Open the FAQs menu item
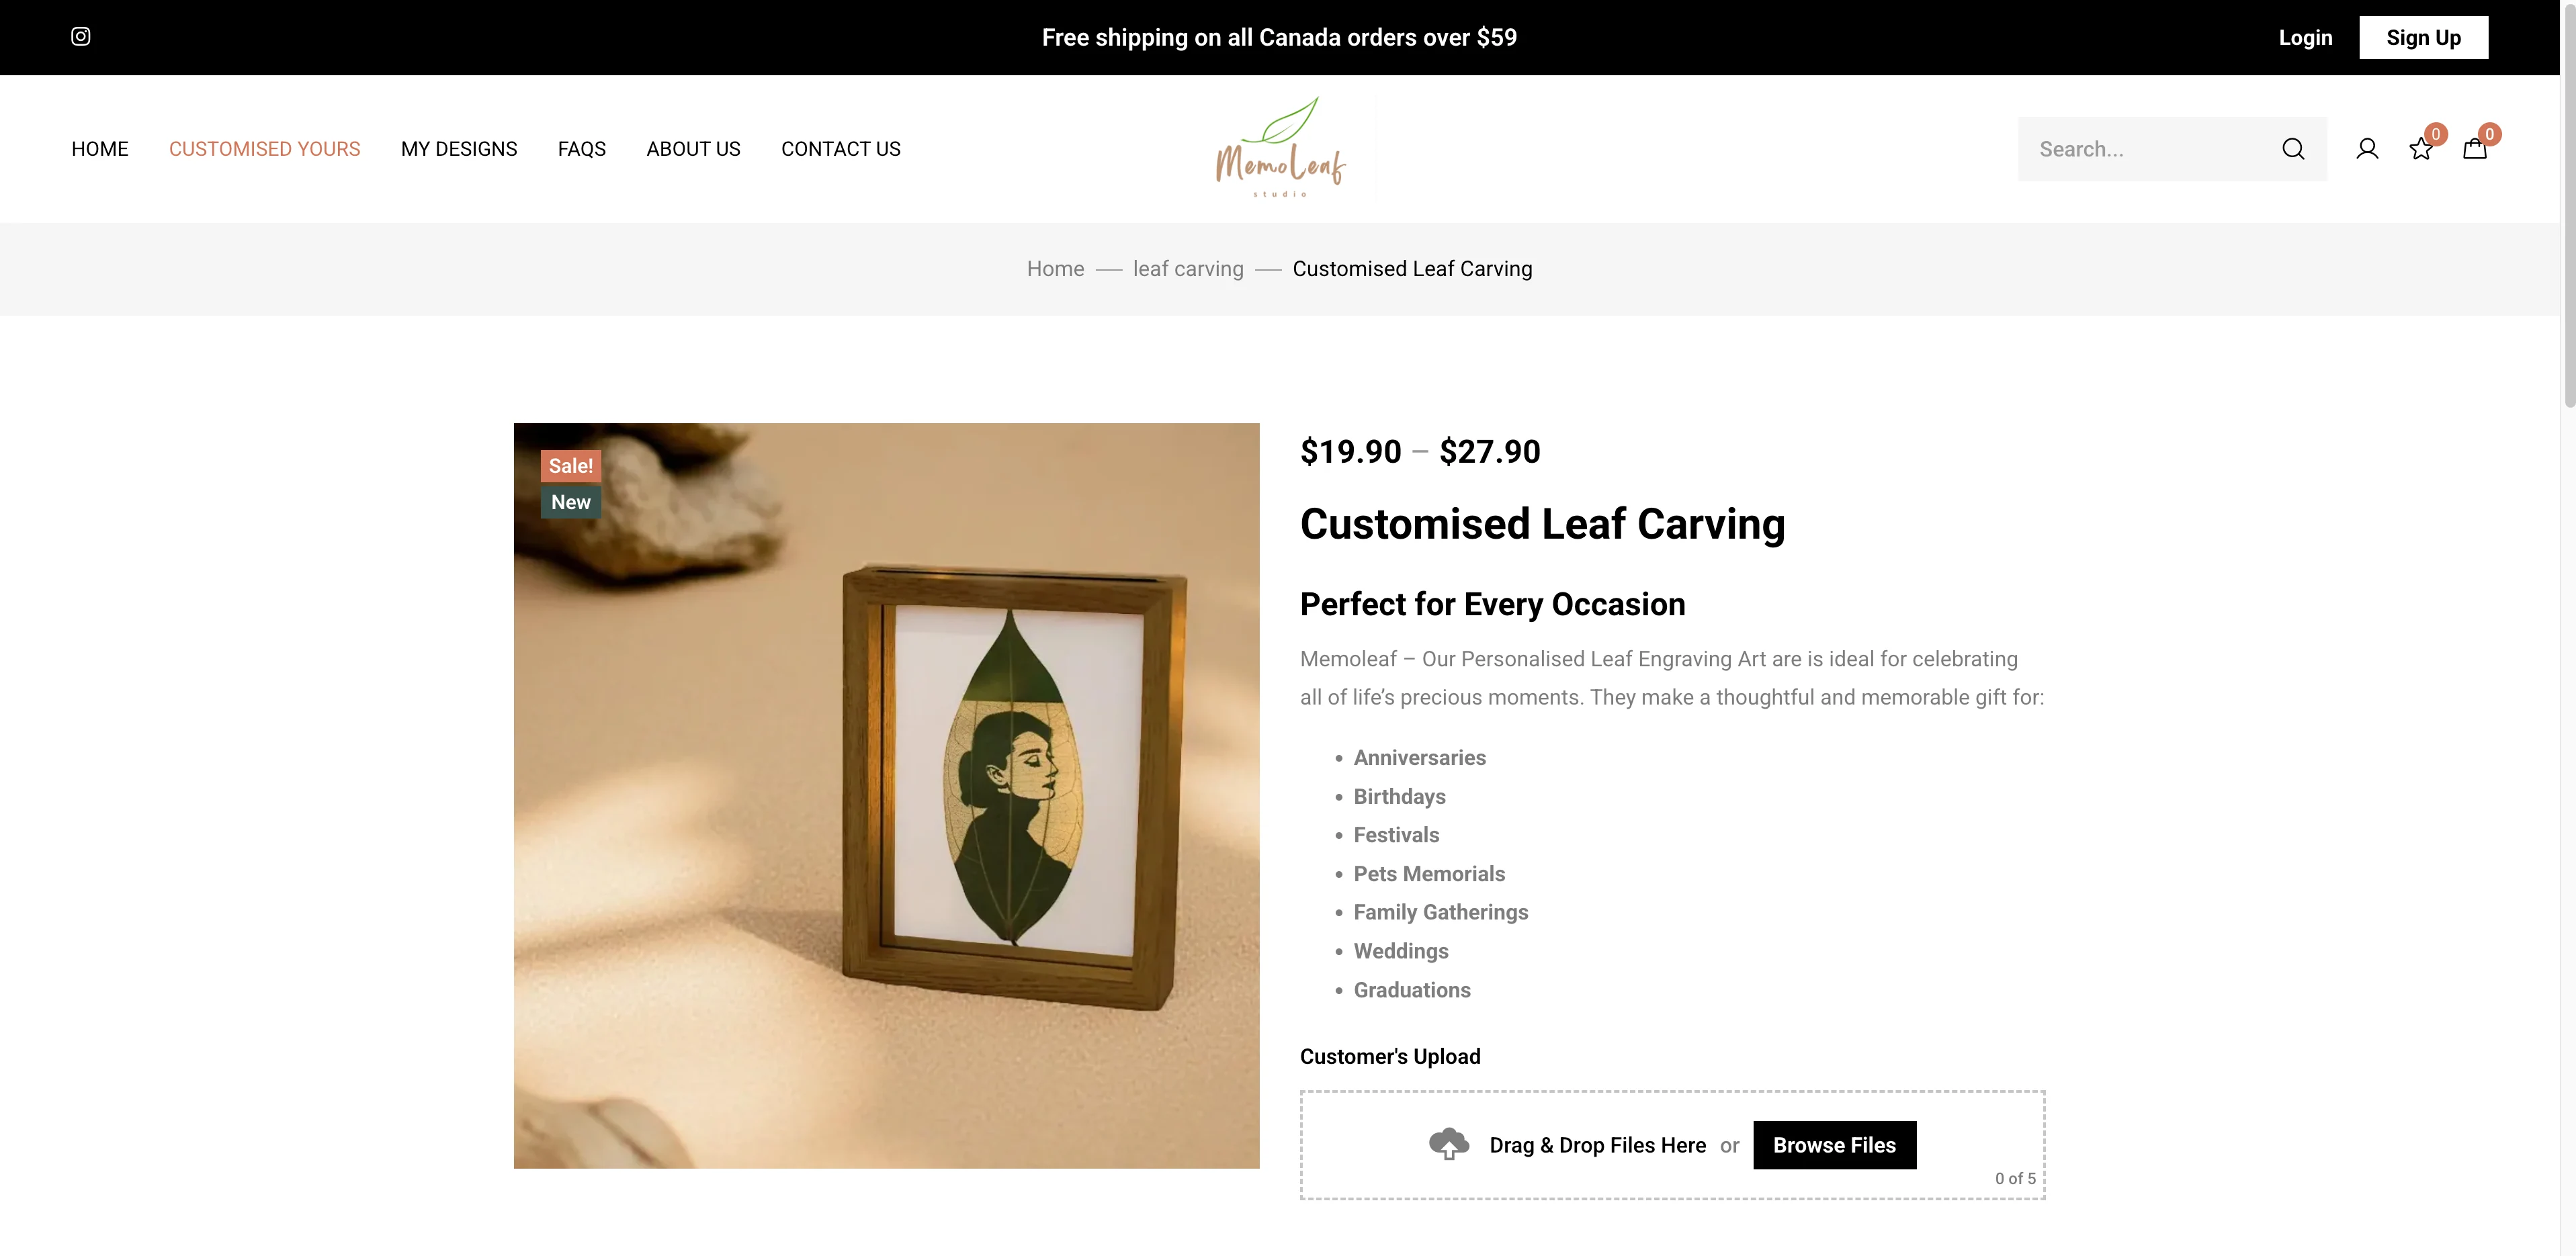This screenshot has width=2576, height=1256. point(582,149)
